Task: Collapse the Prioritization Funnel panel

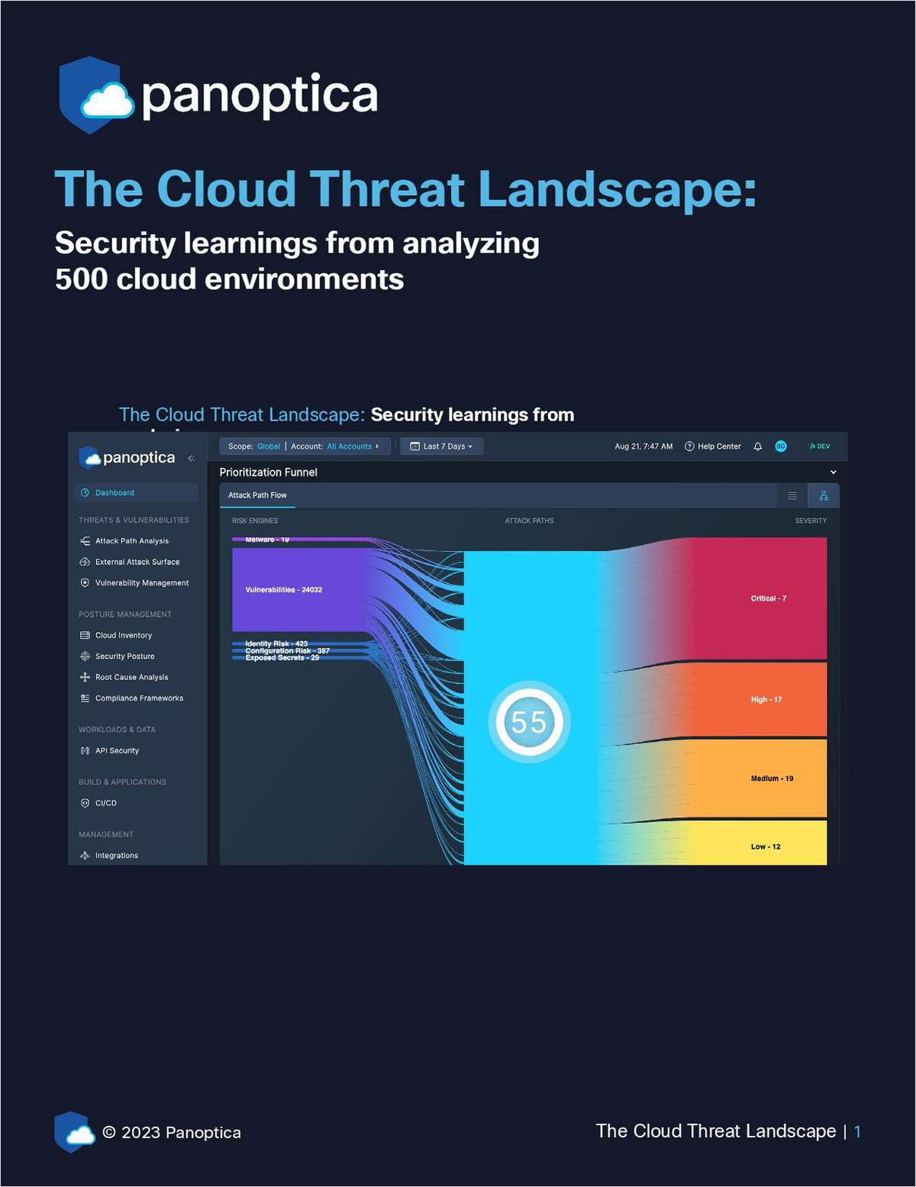Action: tap(833, 472)
